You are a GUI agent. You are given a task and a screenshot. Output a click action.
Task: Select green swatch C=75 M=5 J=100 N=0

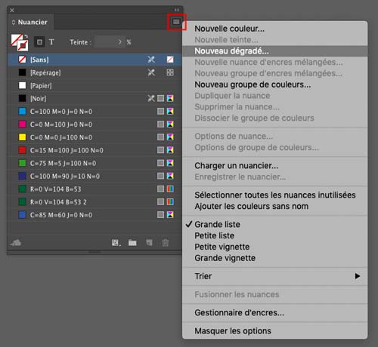94,163
